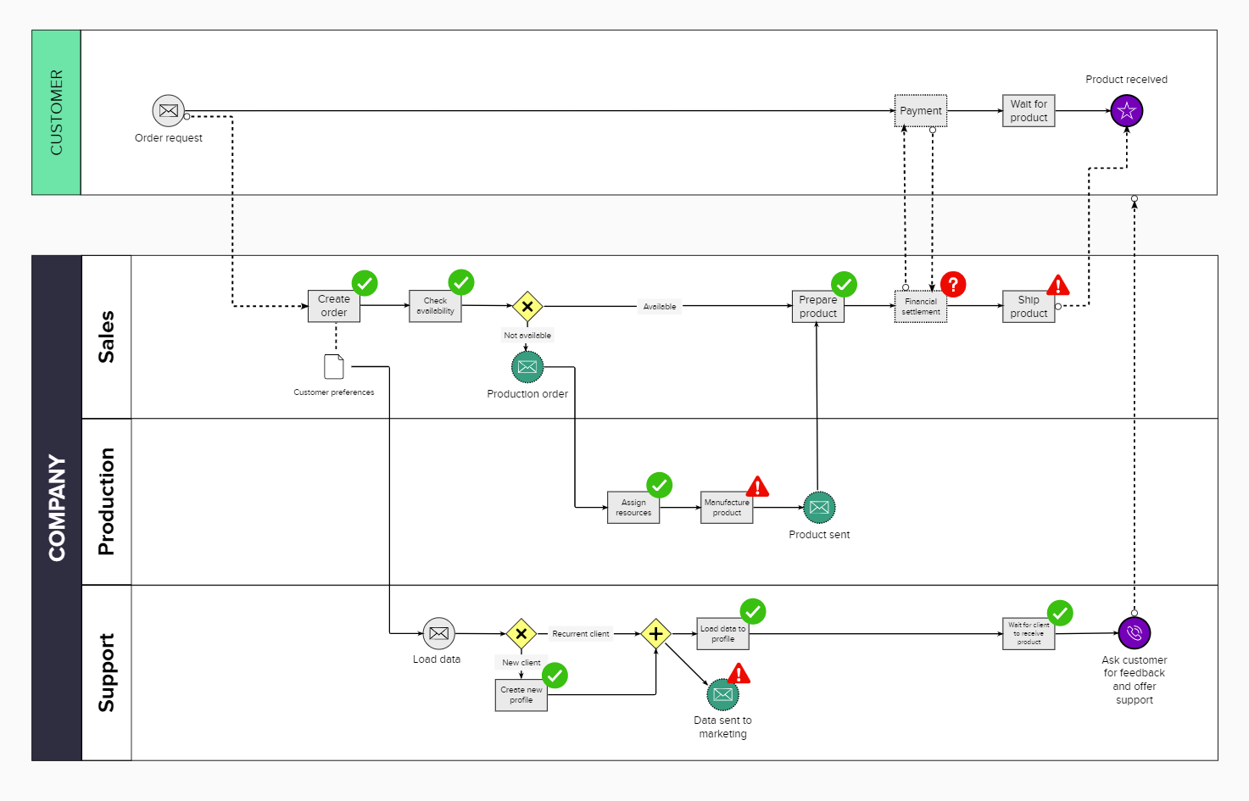Viewport: 1249px width, 801px height.
Task: Click the Production order message event icon
Action: click(x=527, y=367)
